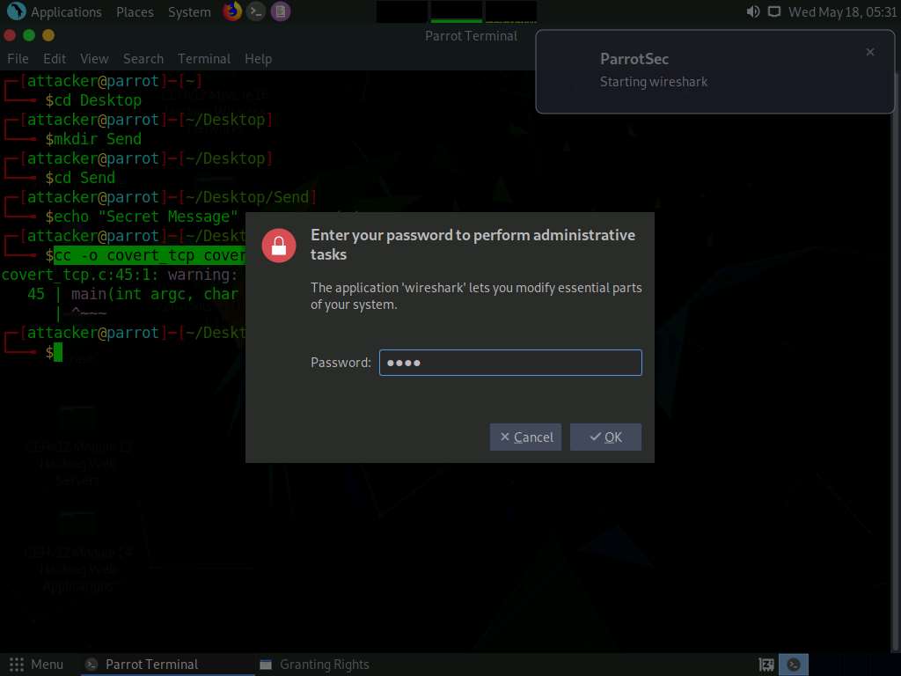Click the display/network tray icon
Viewport: 901px width, 676px height.
tap(774, 11)
